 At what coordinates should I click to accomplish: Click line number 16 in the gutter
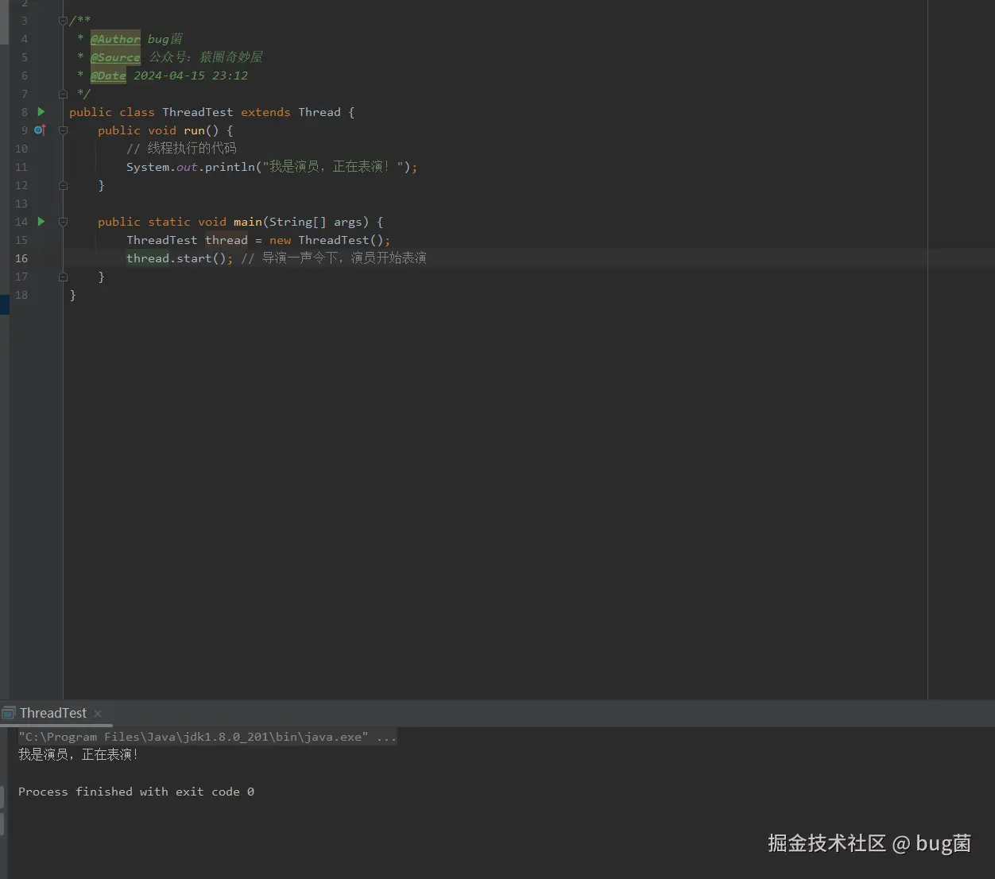(x=21, y=258)
